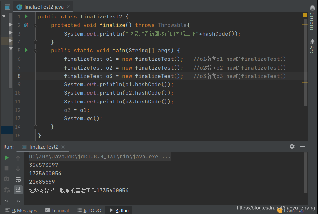Go down the stack trace with the down arrow
The width and height of the screenshot is (318, 214).
coord(18,168)
